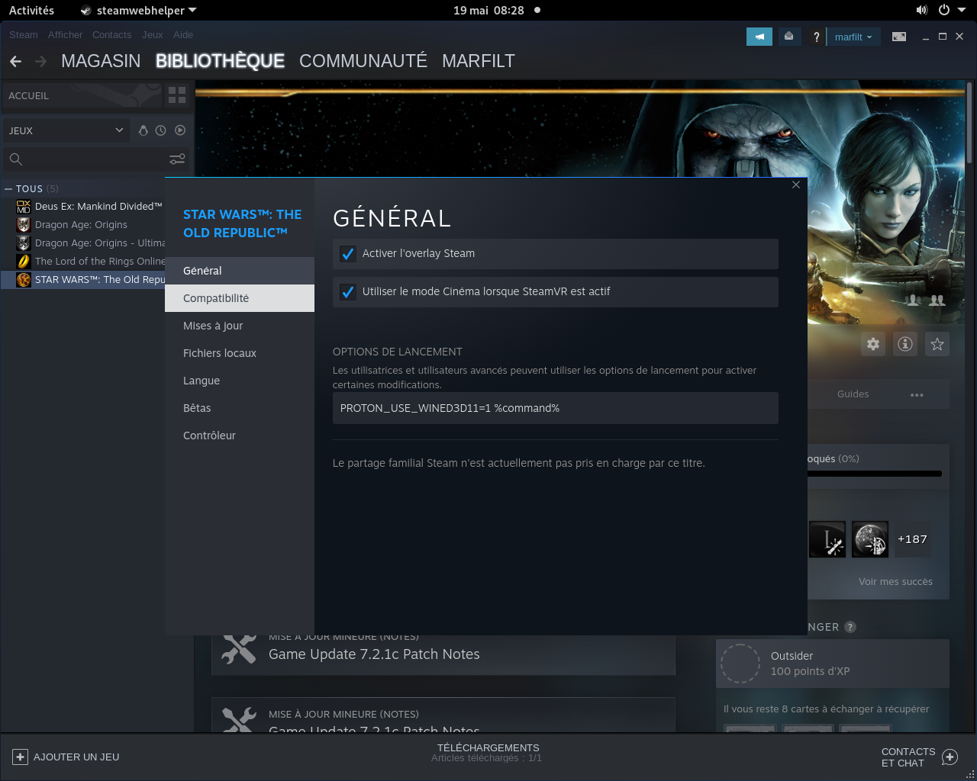Viewport: 977px width, 781px height.
Task: Select the Général settings section
Action: tap(240, 271)
